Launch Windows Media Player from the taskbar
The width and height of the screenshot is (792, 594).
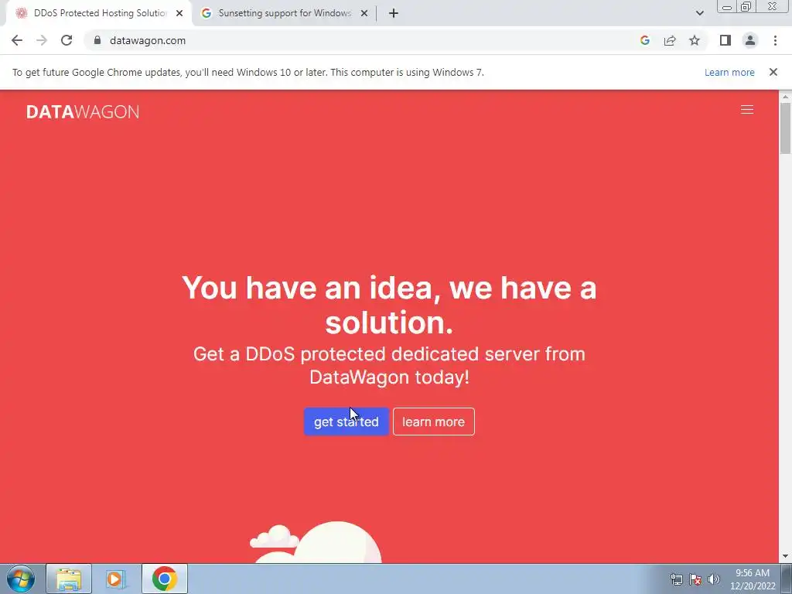(x=116, y=579)
